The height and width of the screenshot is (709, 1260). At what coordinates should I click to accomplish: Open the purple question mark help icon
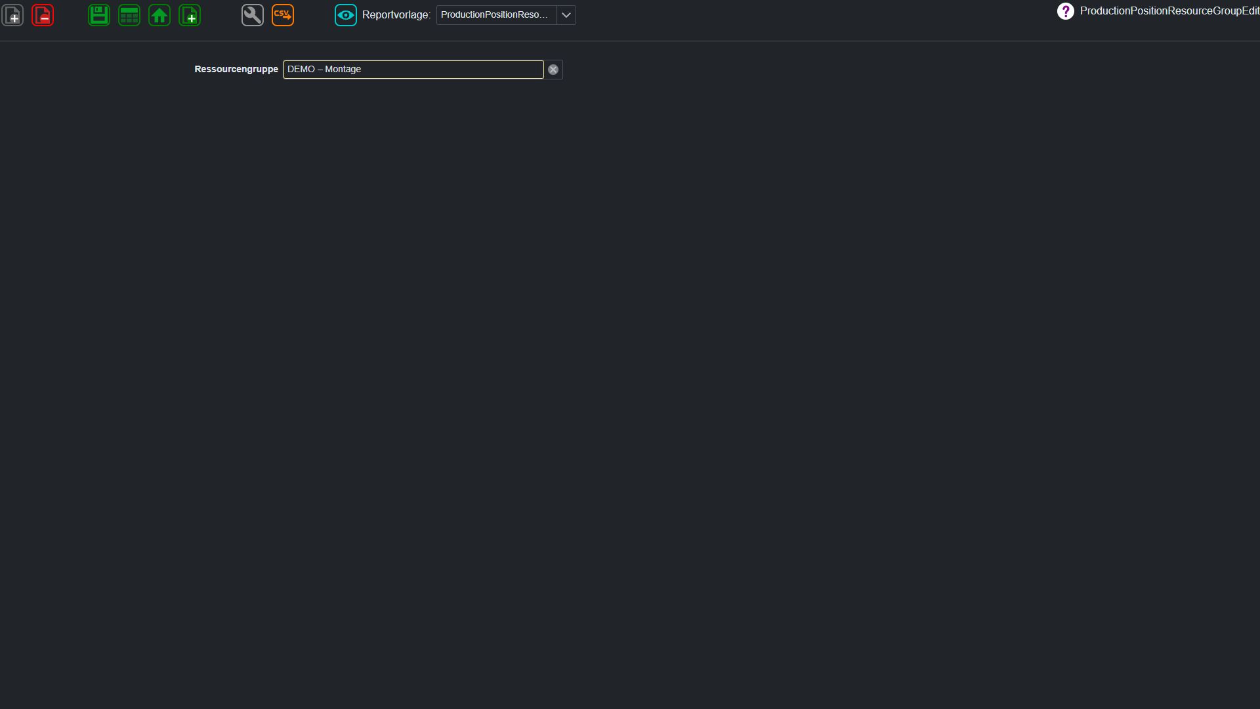[x=1066, y=11]
